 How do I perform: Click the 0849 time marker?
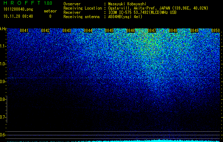coord(194,31)
